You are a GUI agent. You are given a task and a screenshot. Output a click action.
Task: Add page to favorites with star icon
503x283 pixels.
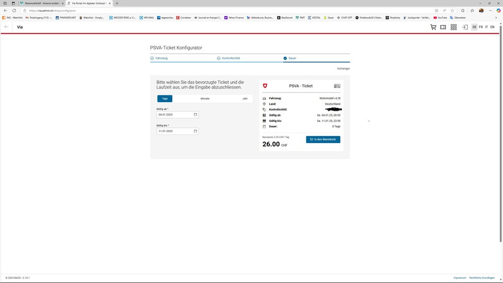point(452,11)
